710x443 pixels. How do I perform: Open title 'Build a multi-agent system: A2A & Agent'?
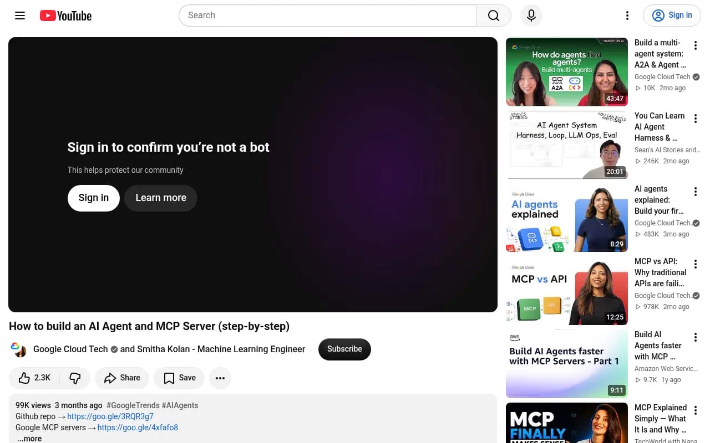click(x=660, y=54)
